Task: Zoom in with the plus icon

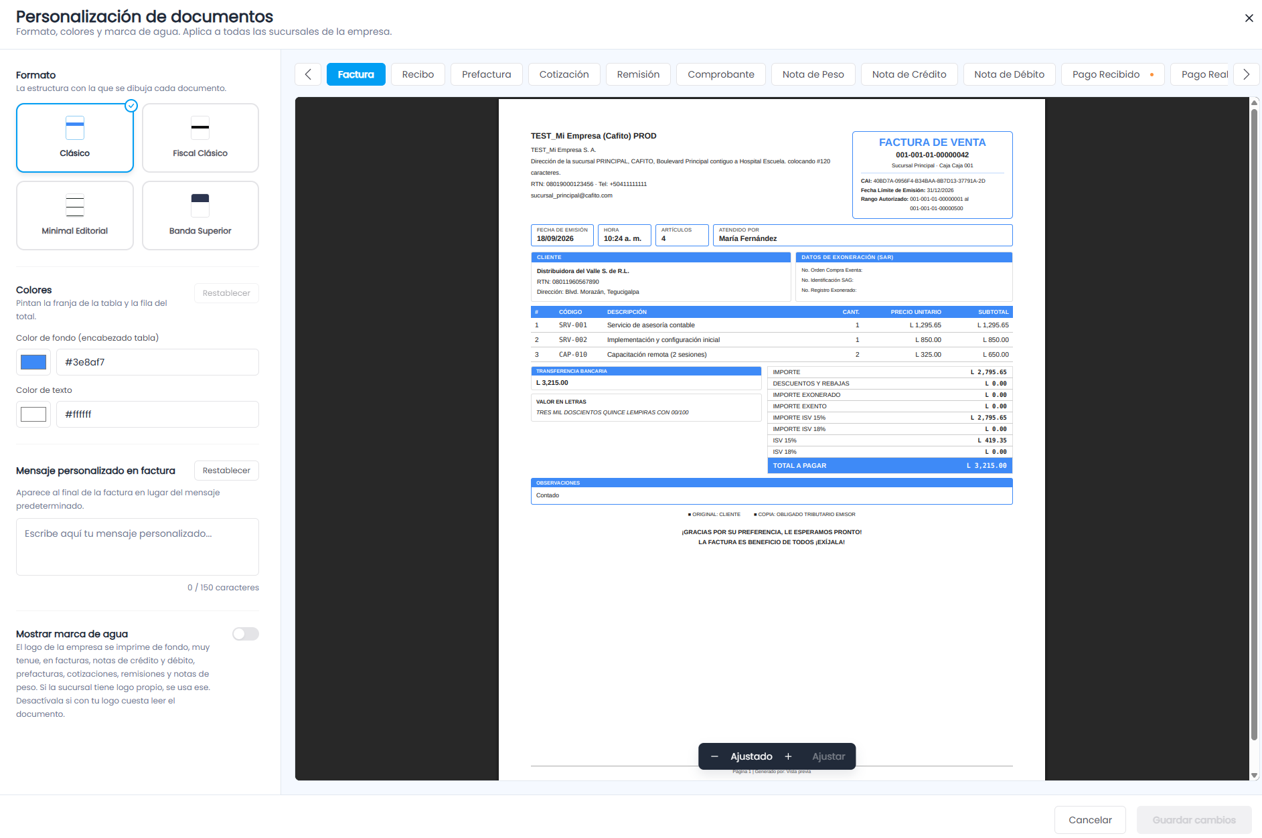Action: point(788,756)
